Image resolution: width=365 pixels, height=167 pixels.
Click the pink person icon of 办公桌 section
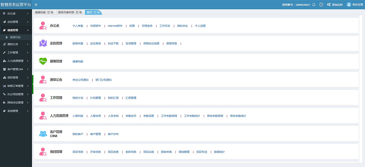(x=43, y=25)
